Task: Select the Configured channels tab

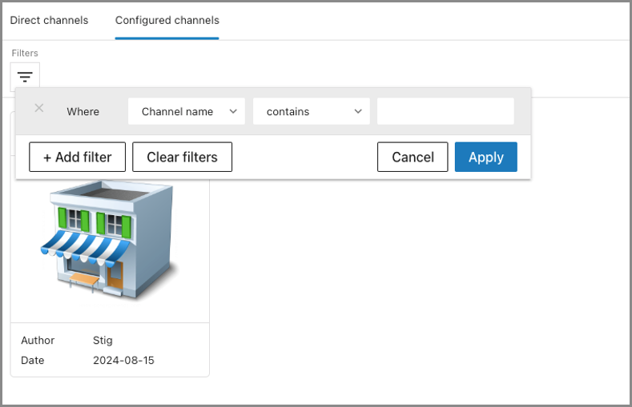Action: tap(167, 20)
